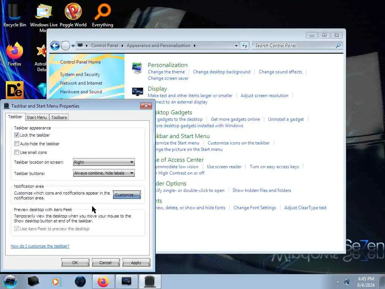Click the Personalization category icon
Viewport: 385px width, 289px height.
[x=137, y=68]
